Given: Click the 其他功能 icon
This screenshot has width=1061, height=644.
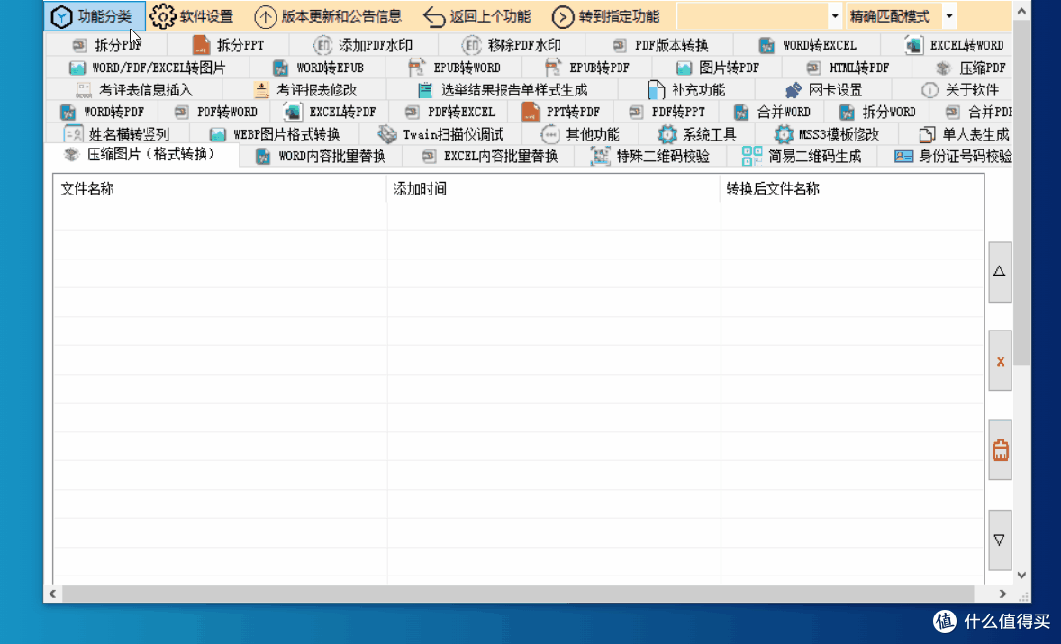Looking at the screenshot, I should (550, 134).
